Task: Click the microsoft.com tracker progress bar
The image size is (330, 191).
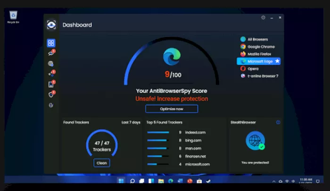Action: pos(158,164)
